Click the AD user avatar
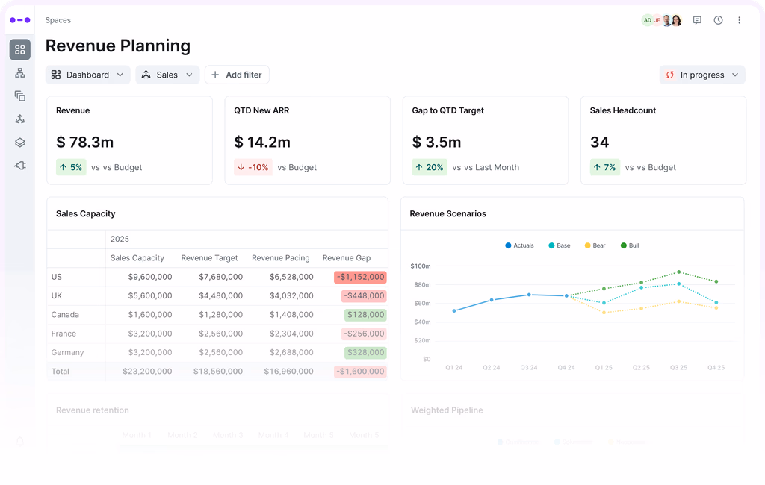This screenshot has width=765, height=485. pos(648,20)
